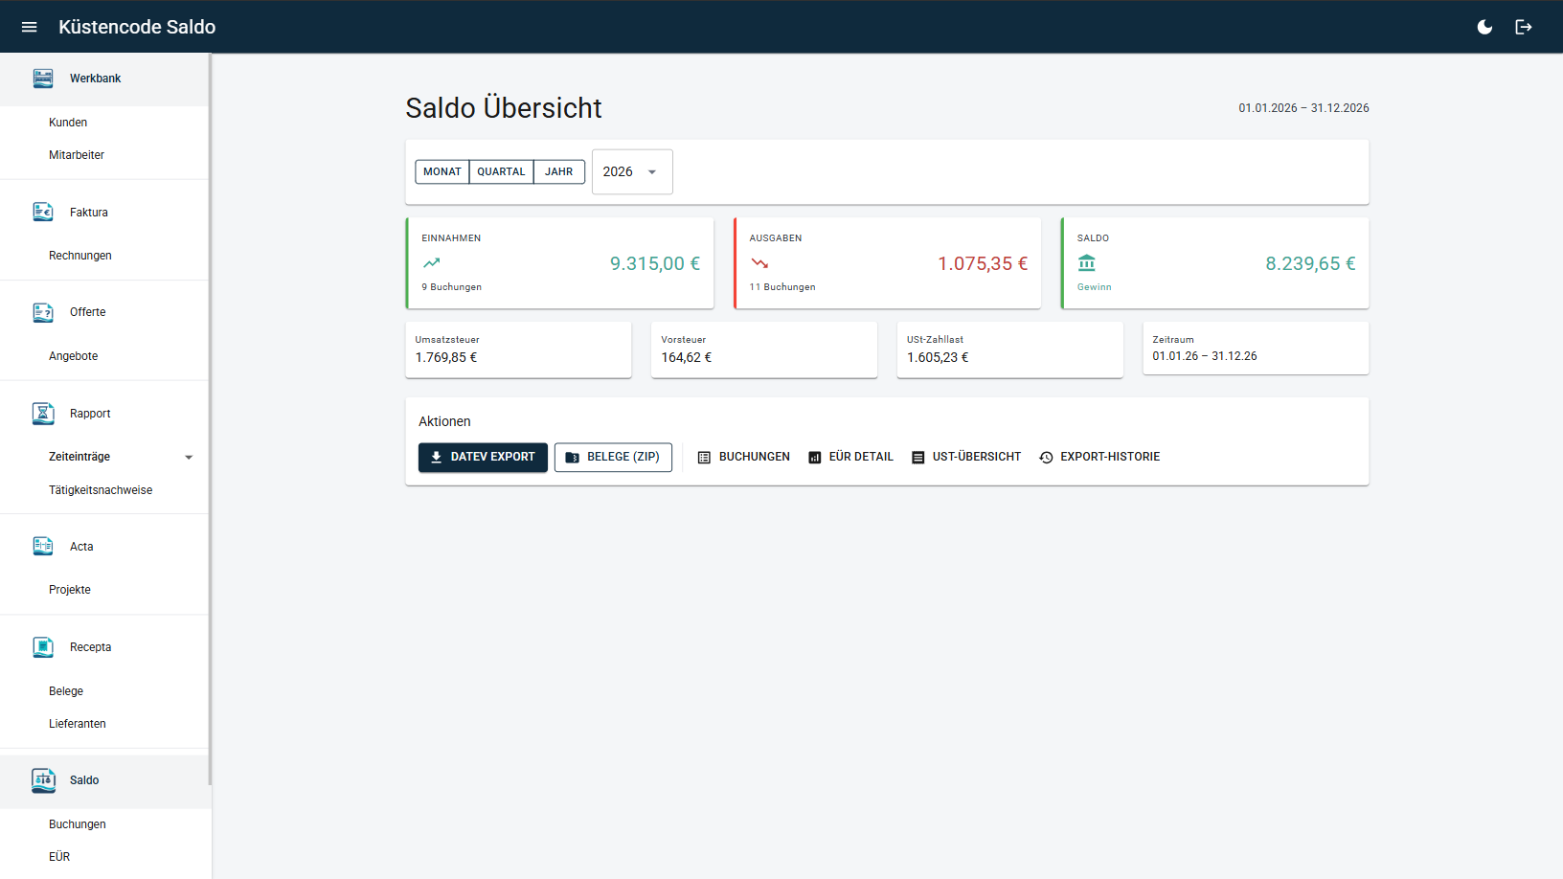Toggle dark mode with the moon icon
Image resolution: width=1563 pixels, height=879 pixels.
[x=1484, y=27]
